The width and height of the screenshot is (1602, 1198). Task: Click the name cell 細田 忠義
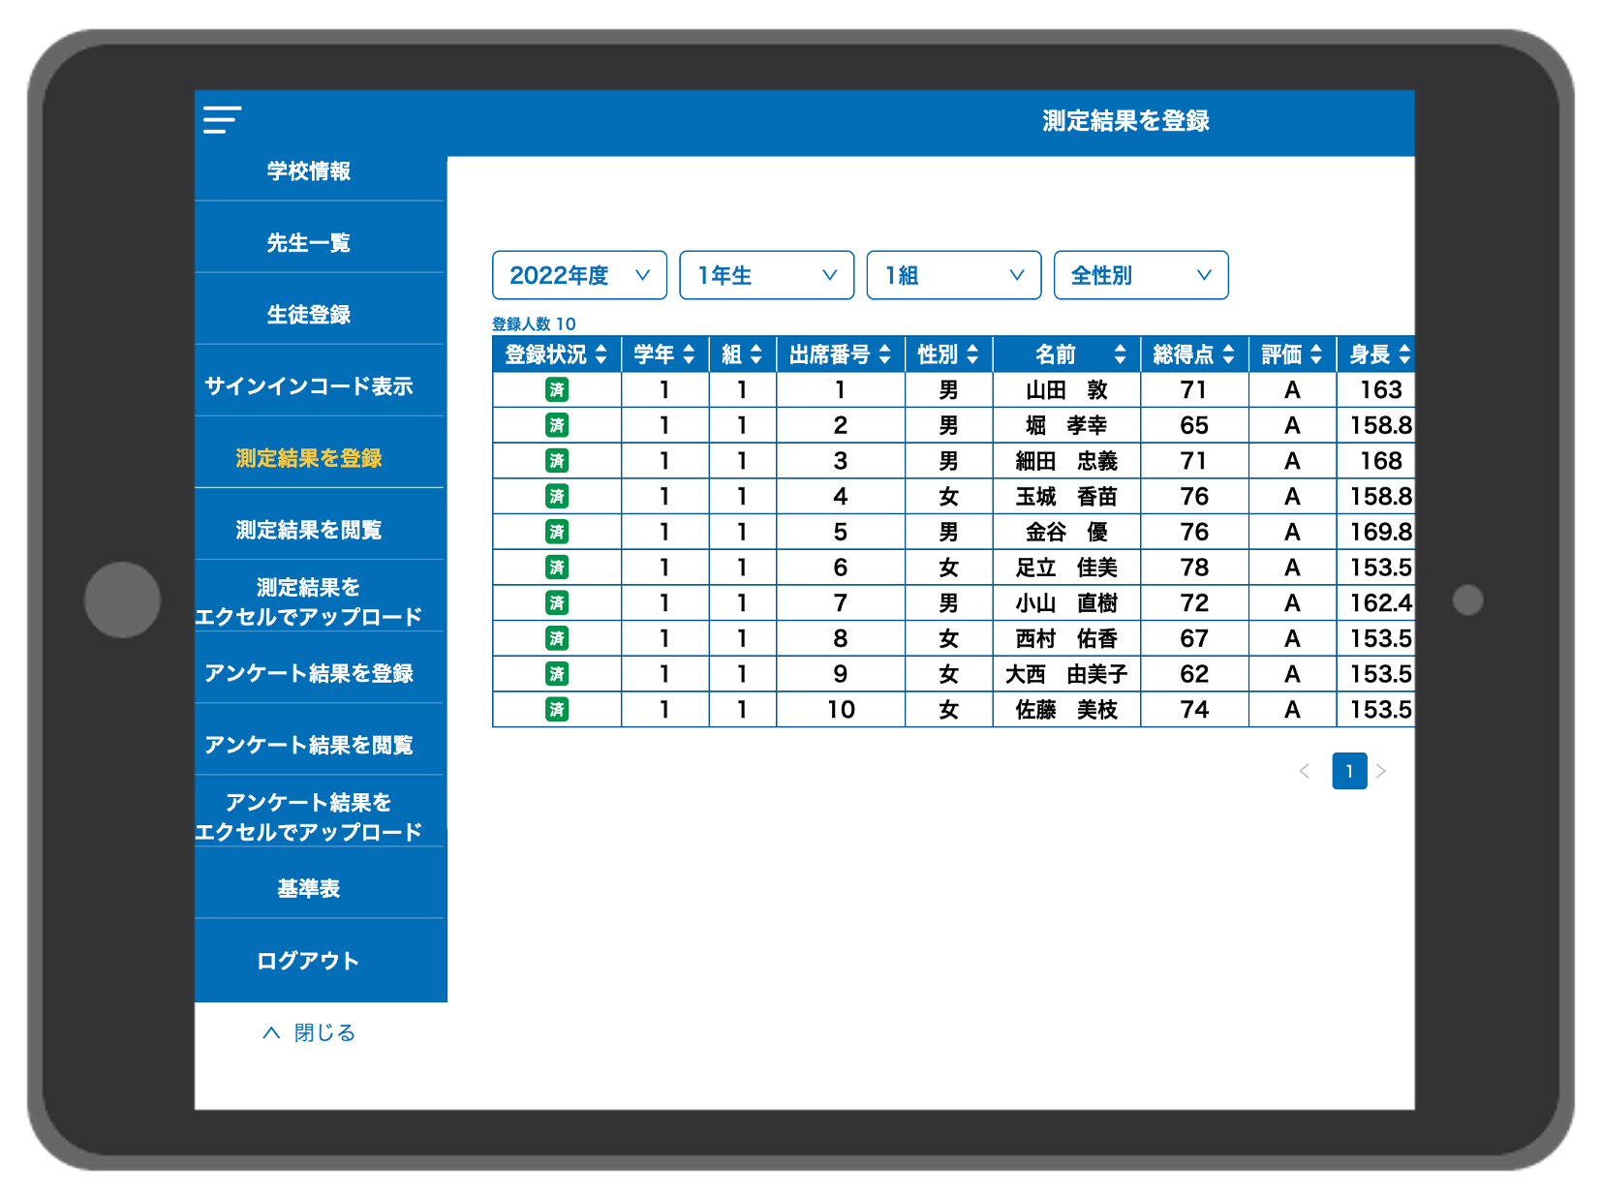pyautogui.click(x=1066, y=461)
